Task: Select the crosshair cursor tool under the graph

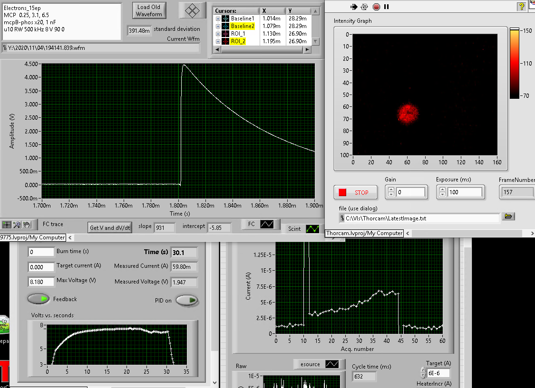Action: click(7, 225)
